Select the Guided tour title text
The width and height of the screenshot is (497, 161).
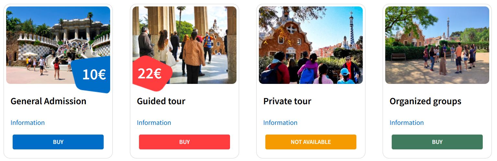161,101
